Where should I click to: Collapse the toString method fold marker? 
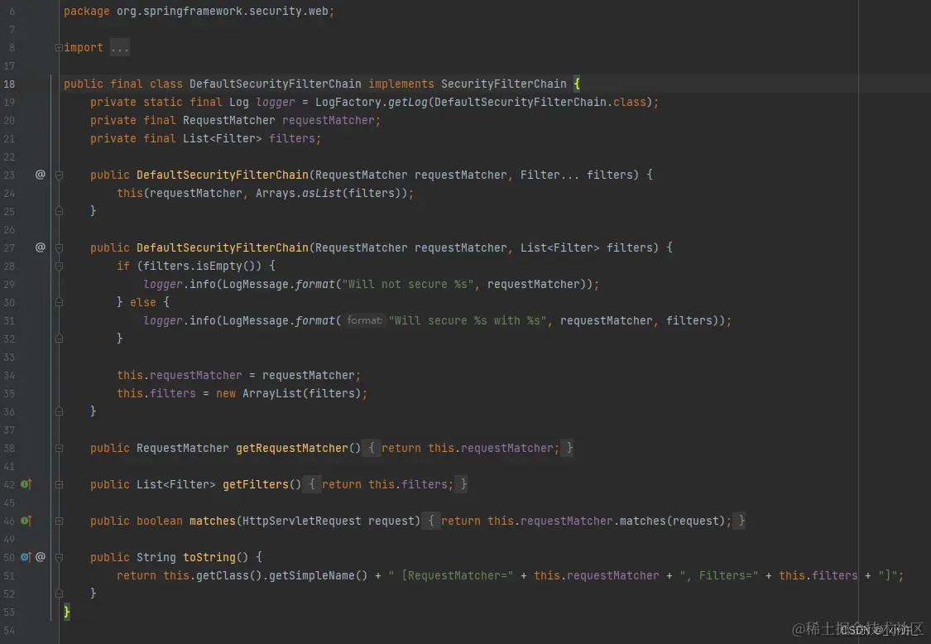pyautogui.click(x=59, y=557)
